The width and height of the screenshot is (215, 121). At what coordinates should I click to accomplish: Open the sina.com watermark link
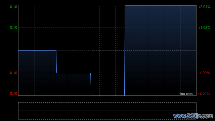tap(185, 94)
